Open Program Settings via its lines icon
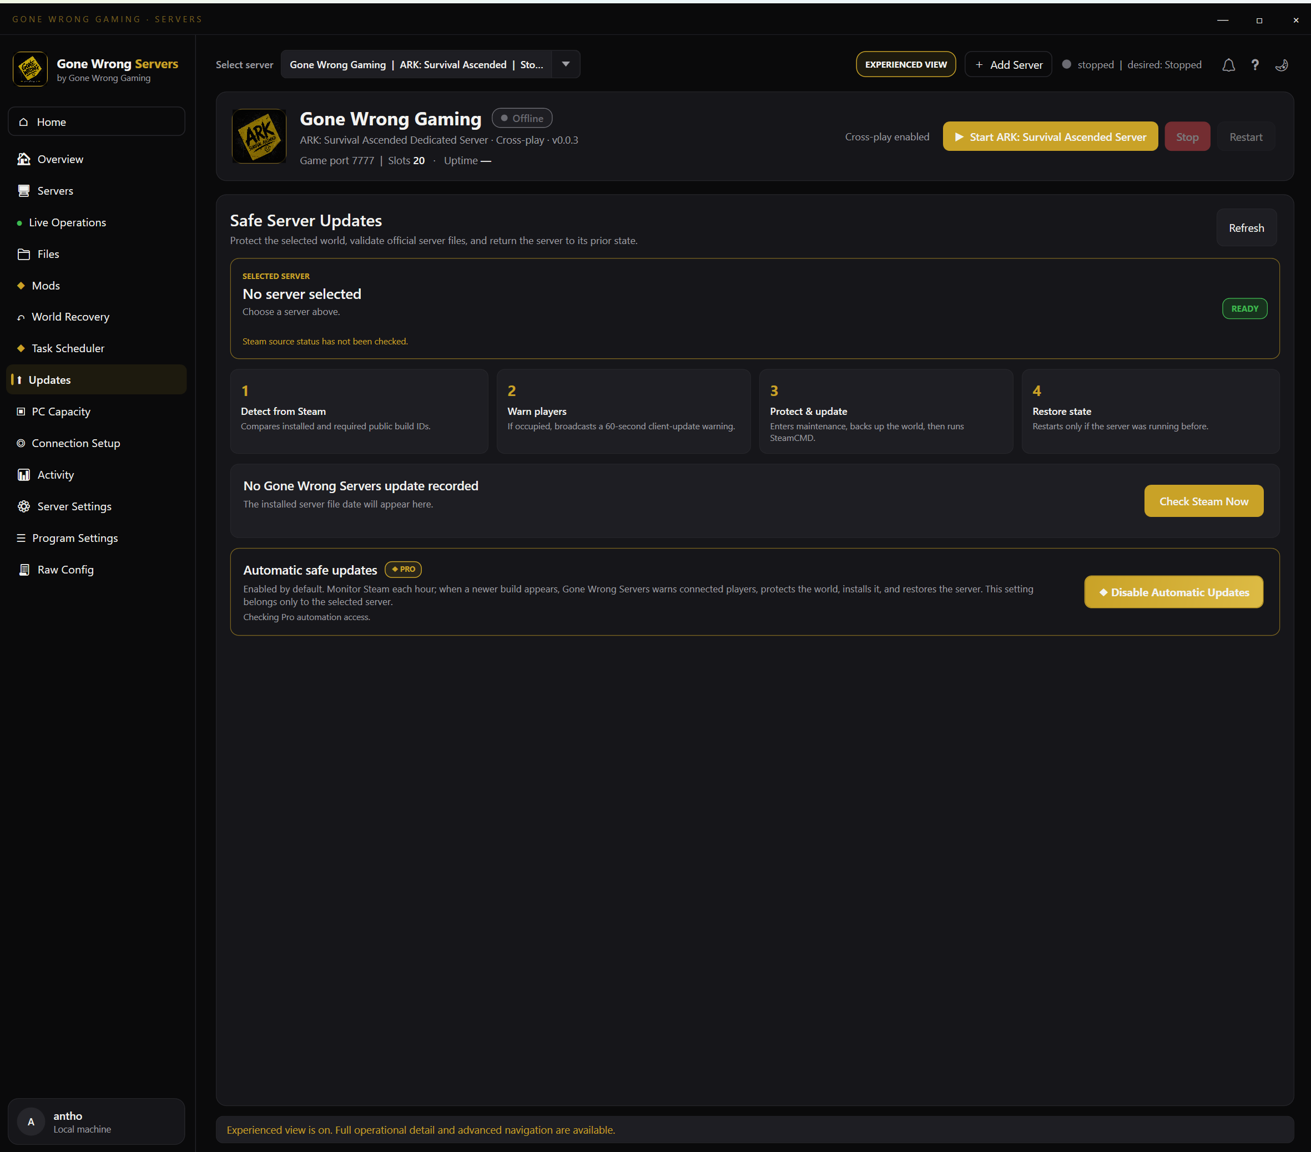The height and width of the screenshot is (1152, 1311). (21, 538)
